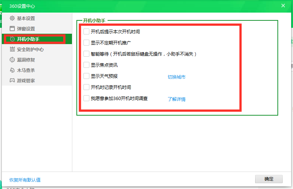Tick the 显示不定期开机推广 checkbox
The width and height of the screenshot is (293, 189).
pyautogui.click(x=86, y=43)
